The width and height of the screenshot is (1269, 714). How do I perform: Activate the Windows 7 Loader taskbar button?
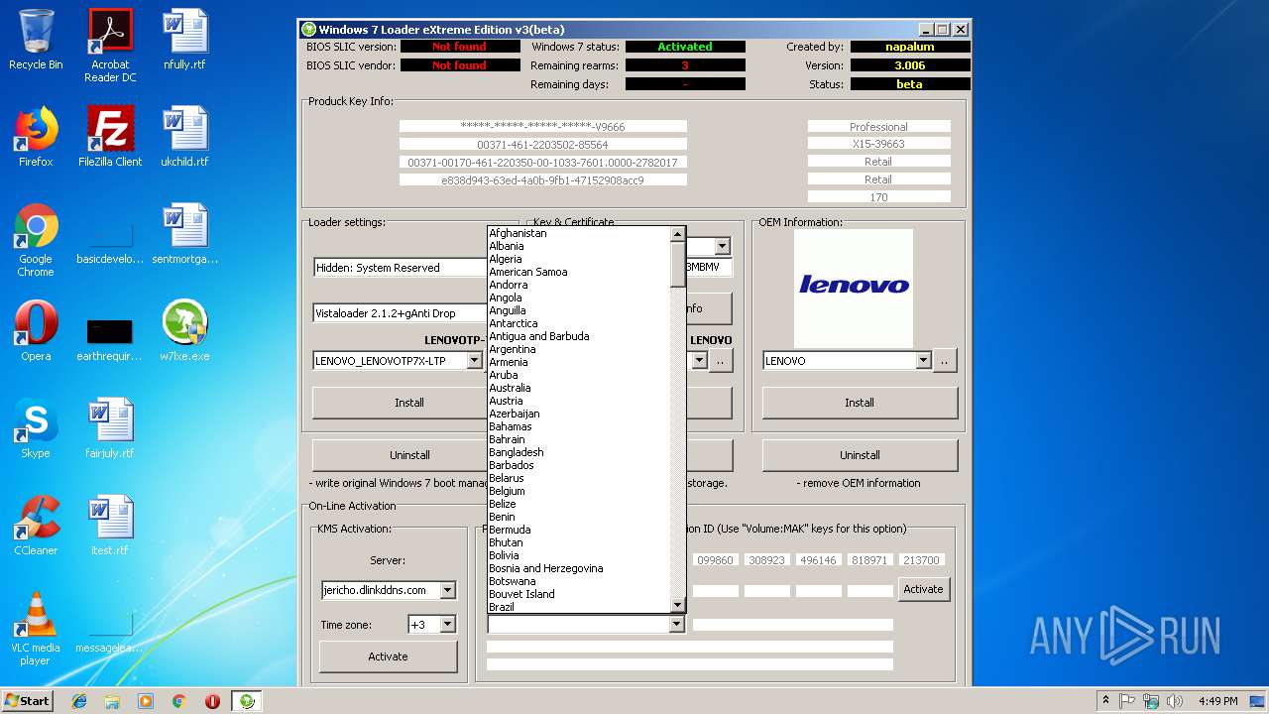(247, 701)
